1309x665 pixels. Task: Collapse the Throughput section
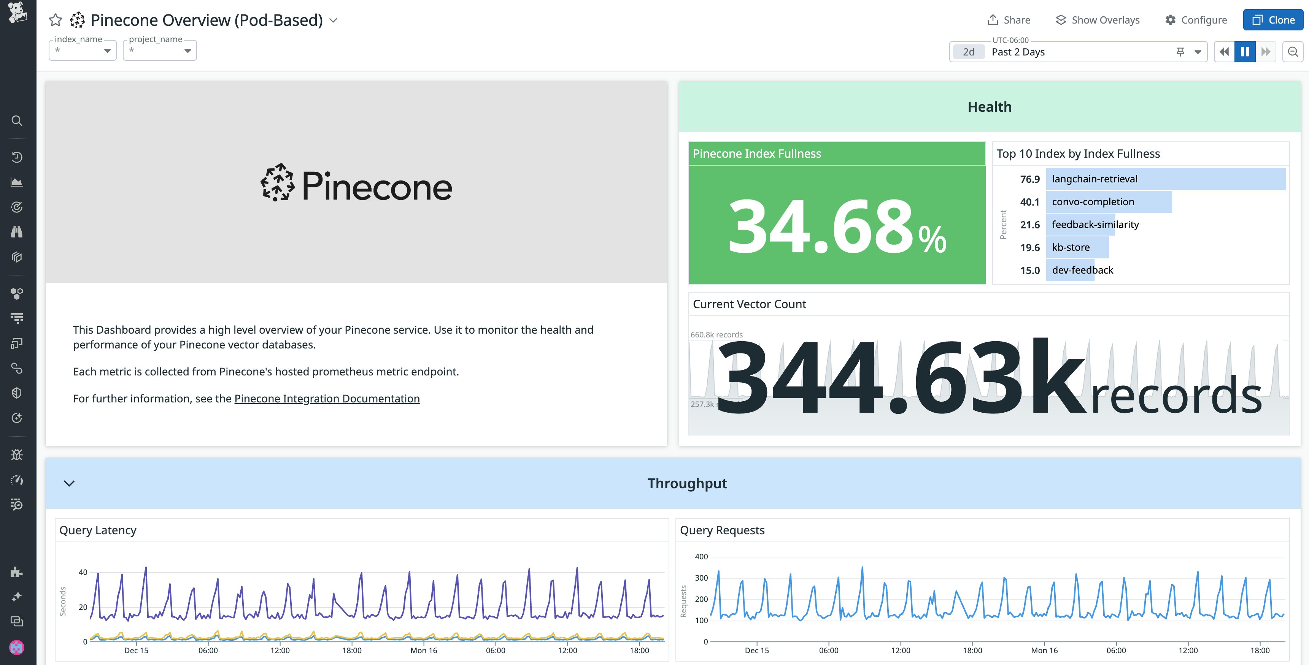[x=70, y=483]
